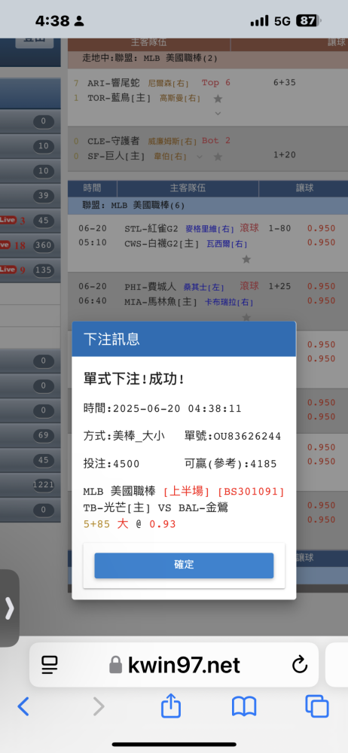
Task: Open the Safari share sheet icon
Action: point(171,706)
